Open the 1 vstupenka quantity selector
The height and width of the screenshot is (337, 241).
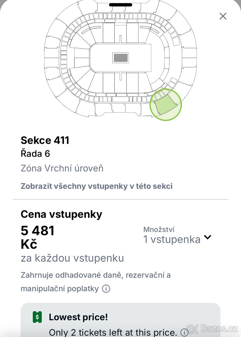pyautogui.click(x=177, y=239)
